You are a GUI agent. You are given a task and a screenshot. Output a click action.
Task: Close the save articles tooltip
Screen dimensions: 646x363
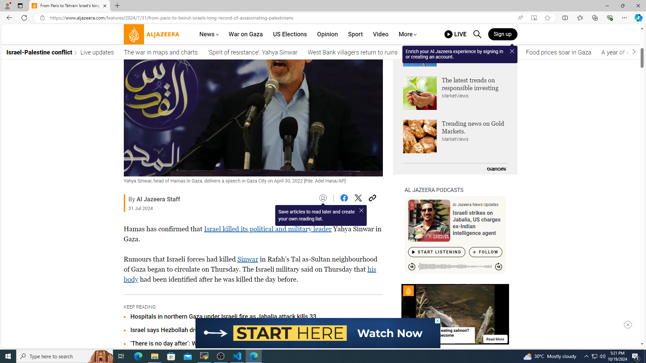coord(361,211)
